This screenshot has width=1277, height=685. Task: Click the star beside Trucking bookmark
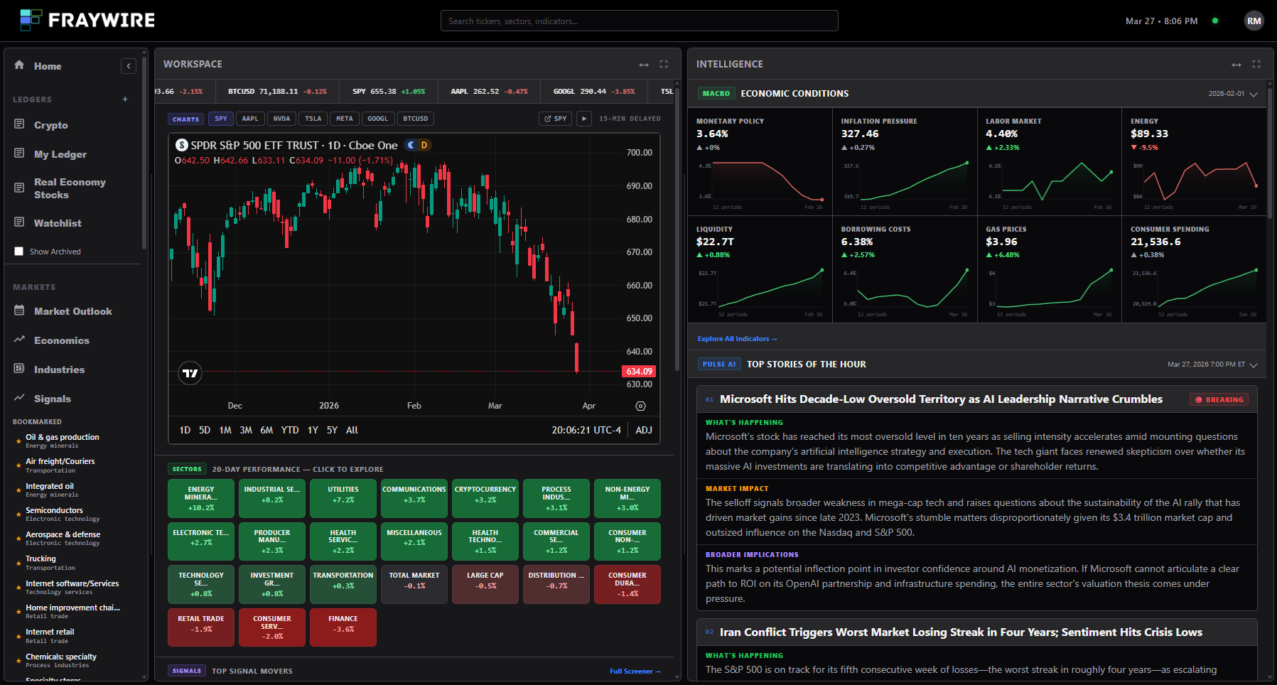(x=18, y=563)
